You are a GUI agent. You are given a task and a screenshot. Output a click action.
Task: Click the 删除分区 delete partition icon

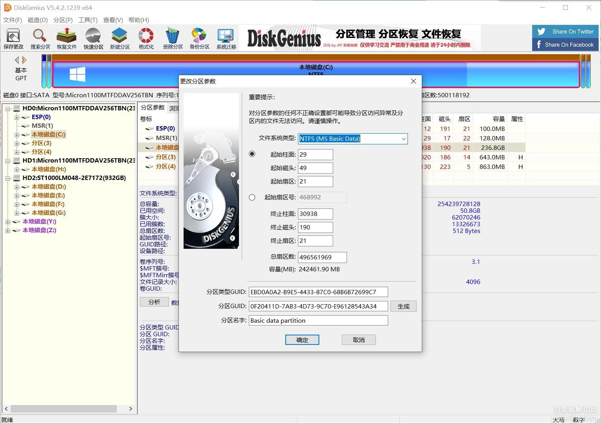(x=173, y=38)
